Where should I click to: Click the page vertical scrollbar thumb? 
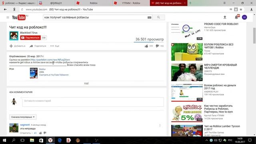coord(254,36)
